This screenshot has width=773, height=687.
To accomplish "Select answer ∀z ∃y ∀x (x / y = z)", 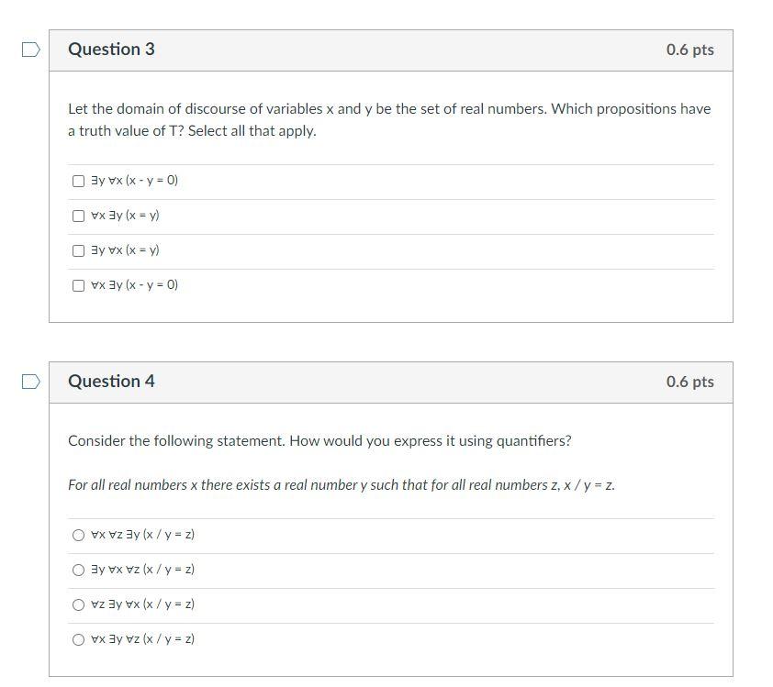I will pos(79,604).
